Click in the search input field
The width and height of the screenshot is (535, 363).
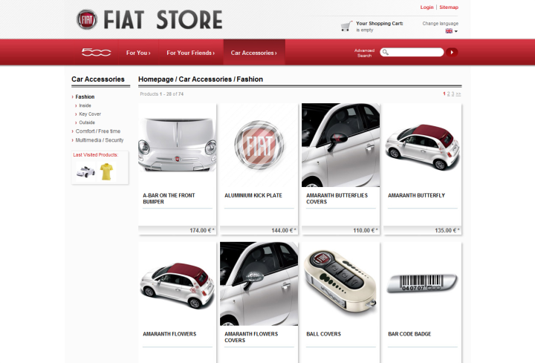[x=415, y=52]
